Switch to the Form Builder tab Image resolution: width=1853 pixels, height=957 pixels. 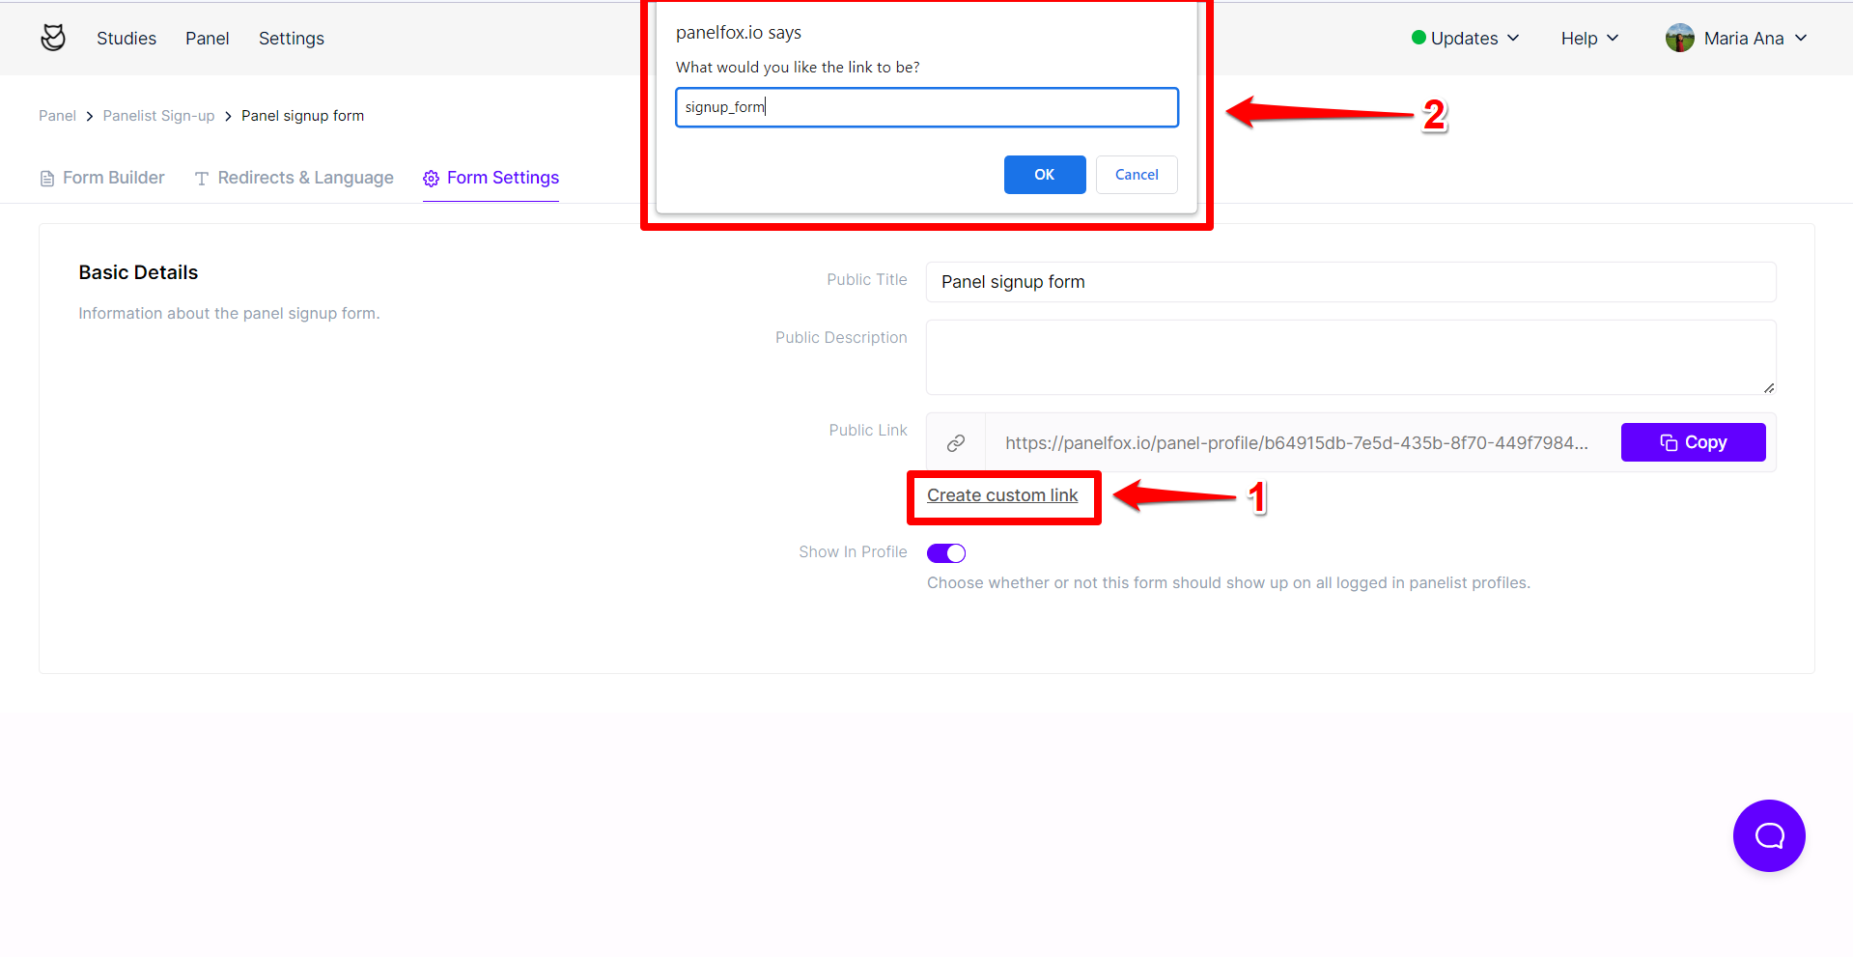(x=102, y=178)
